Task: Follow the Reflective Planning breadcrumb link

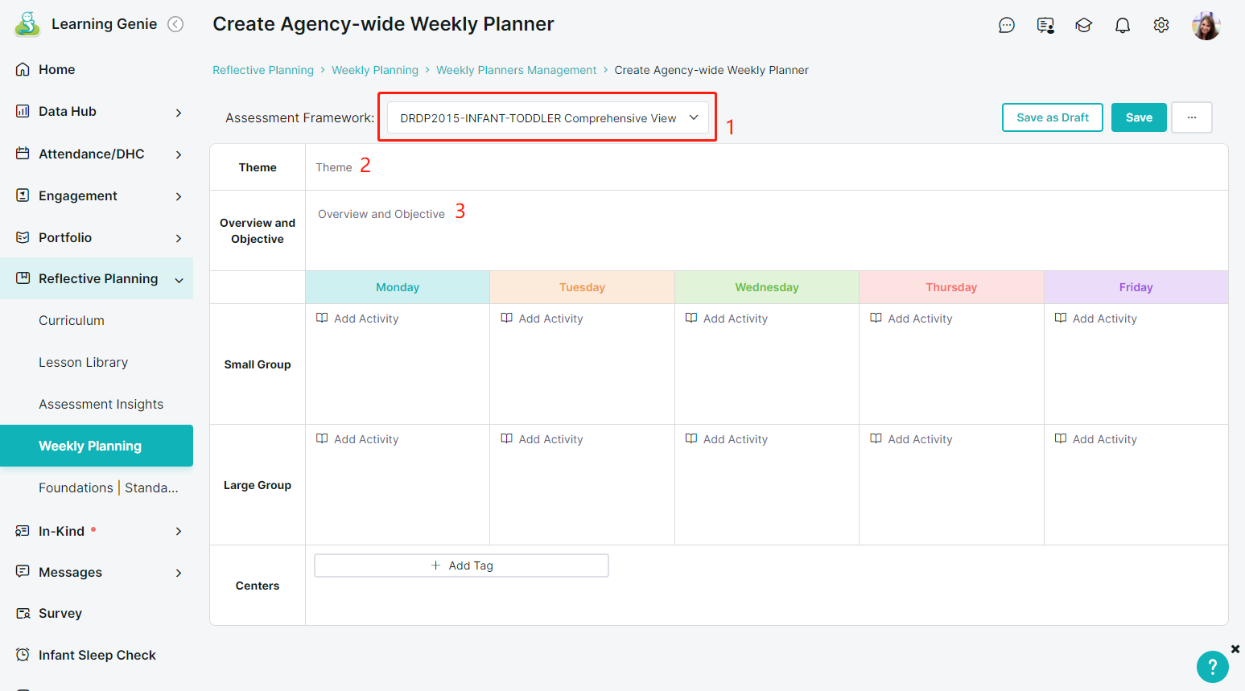Action: (x=263, y=70)
